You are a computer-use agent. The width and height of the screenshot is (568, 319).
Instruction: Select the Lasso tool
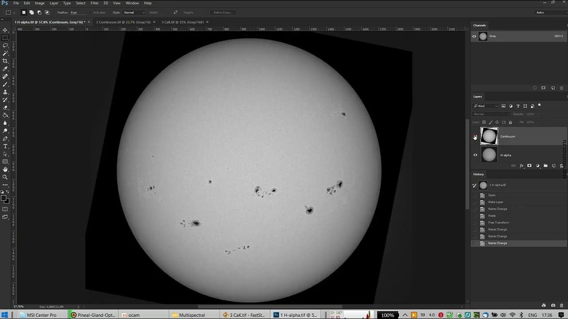coord(5,46)
